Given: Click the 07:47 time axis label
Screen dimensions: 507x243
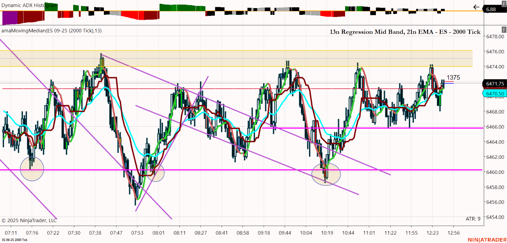Looking at the screenshot, I should tap(116, 233).
